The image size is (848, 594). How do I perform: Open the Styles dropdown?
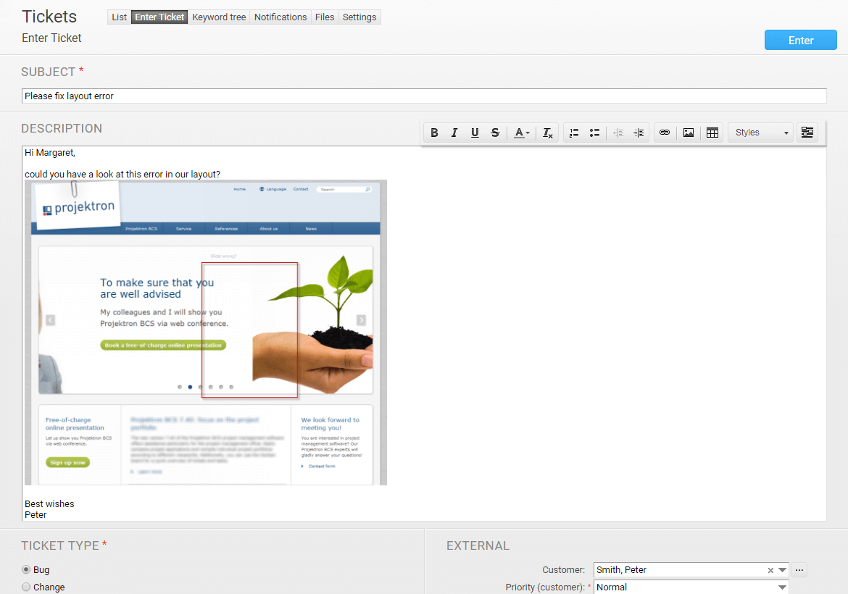point(760,133)
